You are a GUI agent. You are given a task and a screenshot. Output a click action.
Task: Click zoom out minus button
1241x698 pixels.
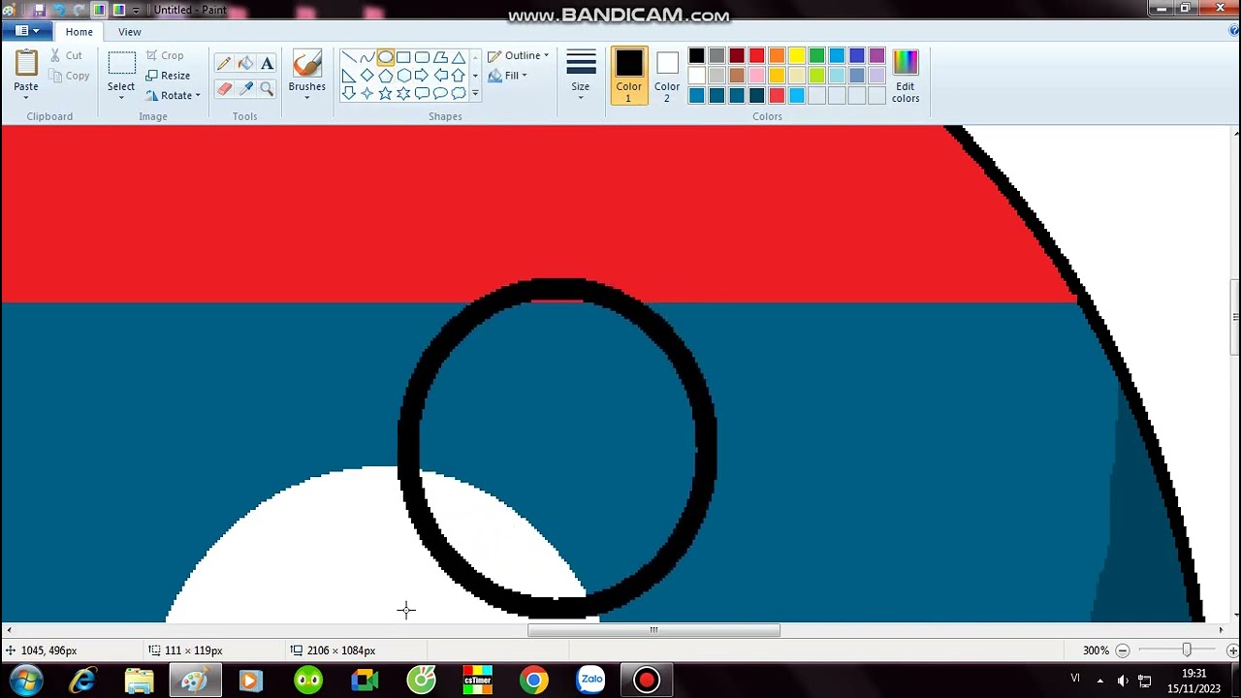pyautogui.click(x=1122, y=650)
